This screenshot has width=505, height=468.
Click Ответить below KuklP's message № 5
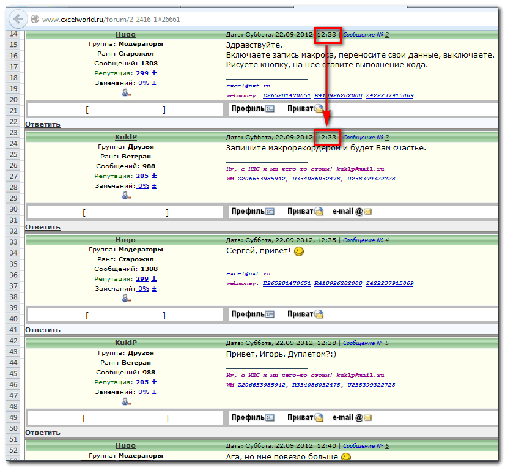click(43, 433)
